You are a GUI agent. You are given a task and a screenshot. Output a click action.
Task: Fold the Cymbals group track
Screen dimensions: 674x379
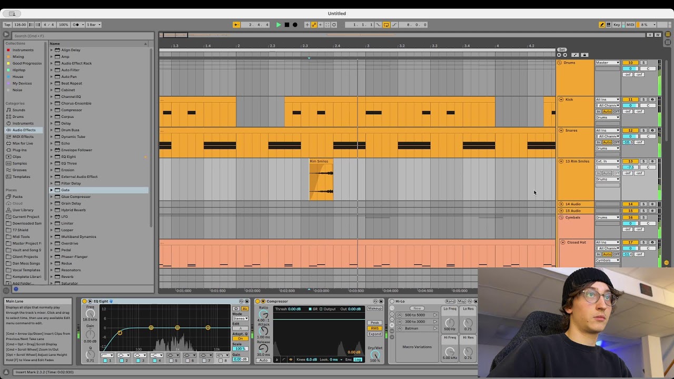pos(561,217)
